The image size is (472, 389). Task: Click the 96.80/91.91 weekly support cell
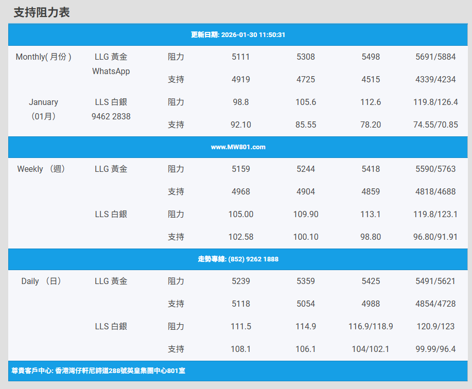[x=435, y=237]
